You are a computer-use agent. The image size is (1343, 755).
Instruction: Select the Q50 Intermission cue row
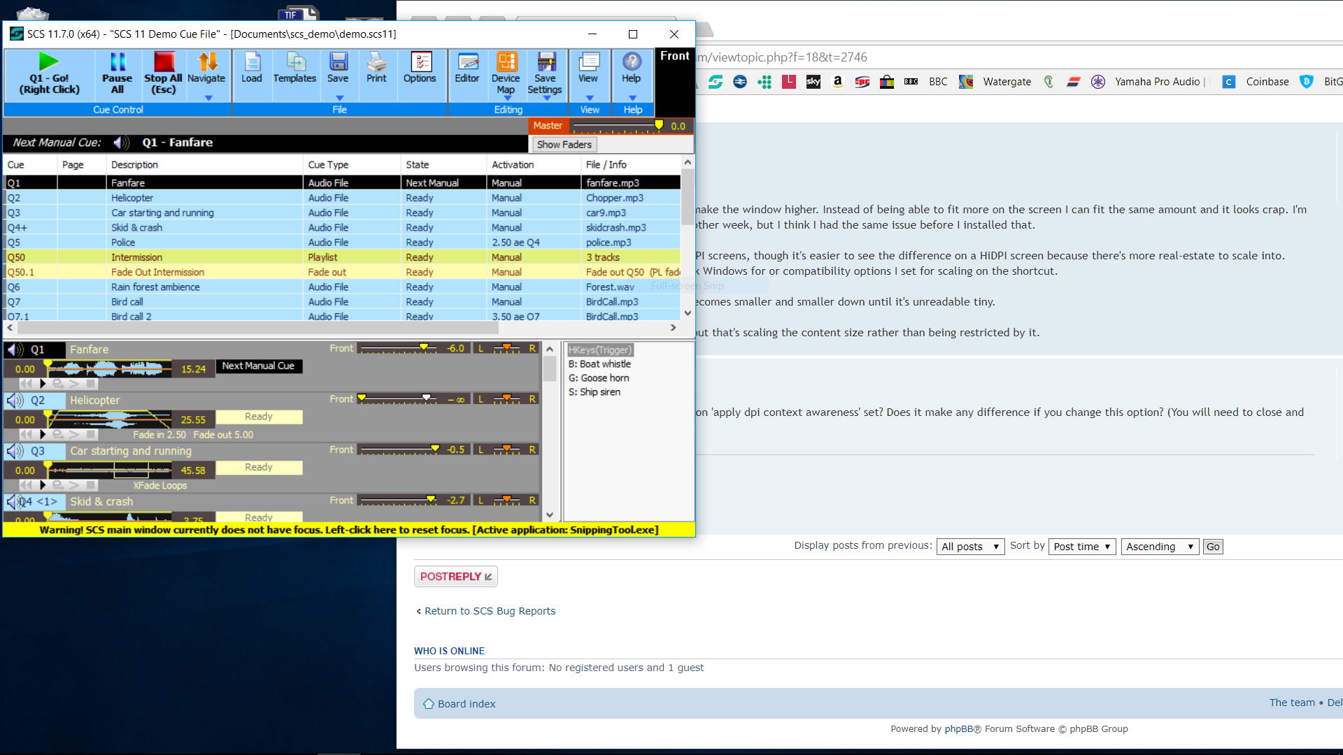click(x=136, y=257)
